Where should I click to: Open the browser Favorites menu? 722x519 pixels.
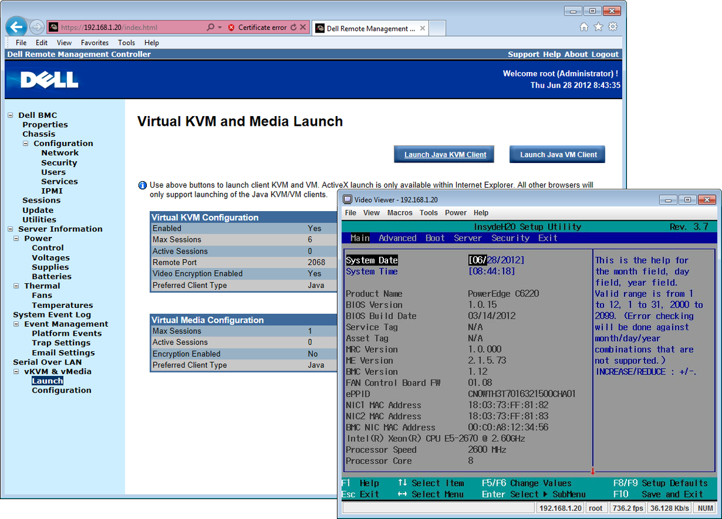[94, 42]
